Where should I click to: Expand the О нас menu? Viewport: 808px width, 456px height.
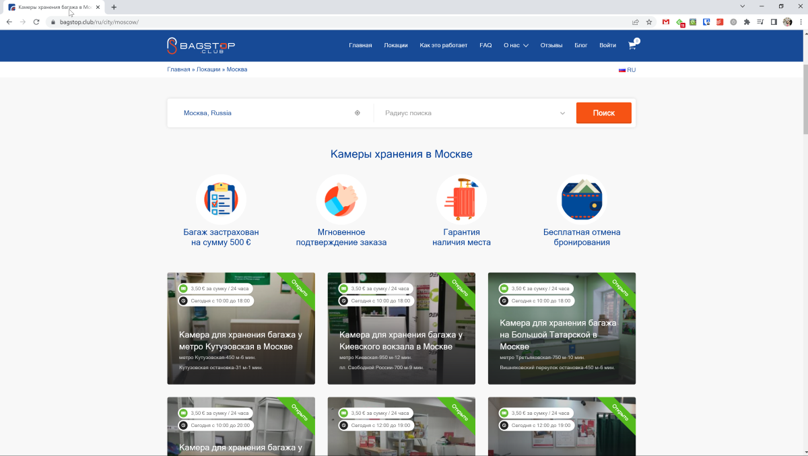(516, 46)
